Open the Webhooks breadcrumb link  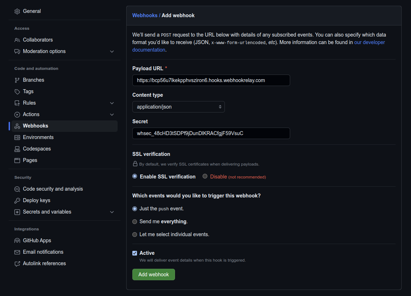[x=145, y=15]
